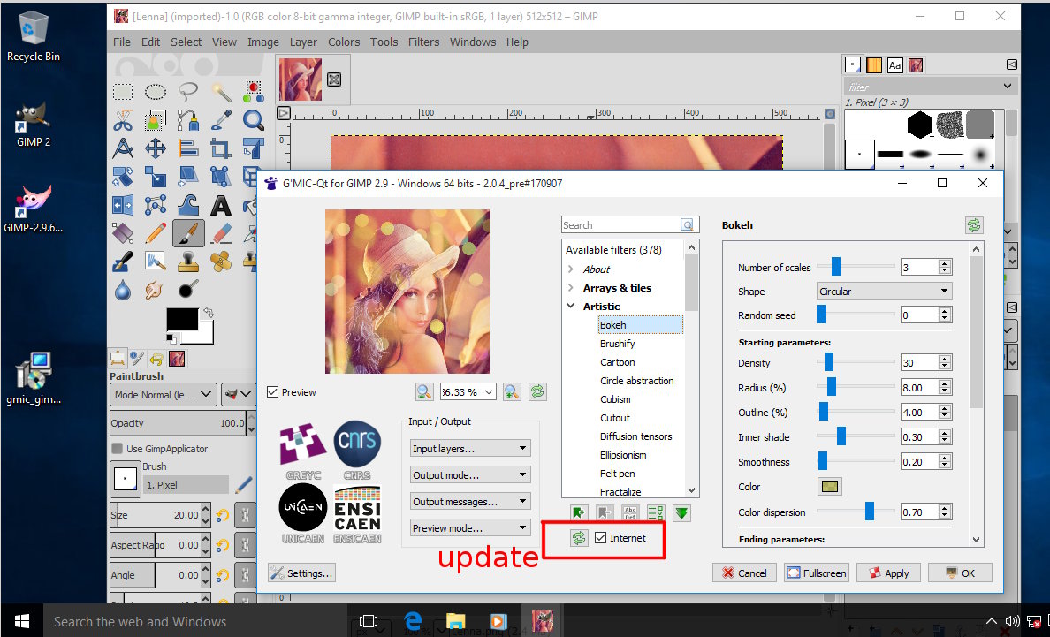Open the Edit menu
This screenshot has height=637, width=1050.
[x=150, y=42]
